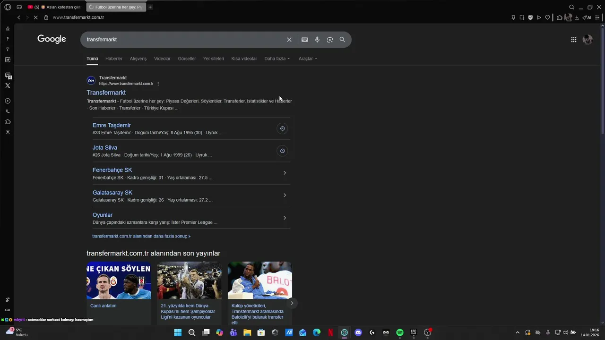Go back to previous page

(18, 17)
